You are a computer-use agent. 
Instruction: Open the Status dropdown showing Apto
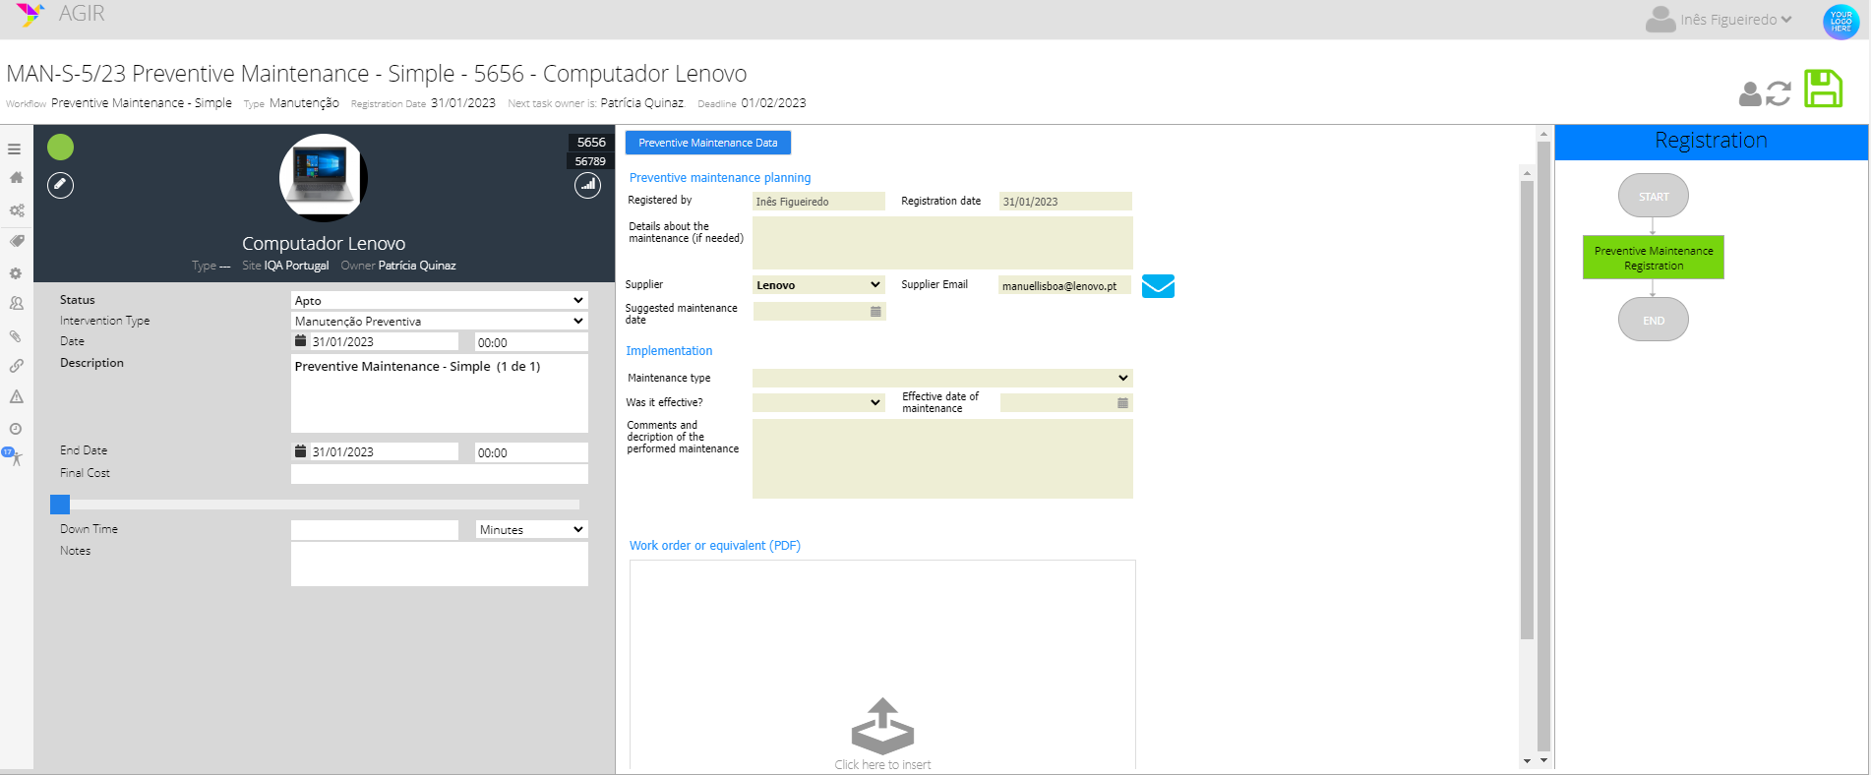tap(440, 300)
